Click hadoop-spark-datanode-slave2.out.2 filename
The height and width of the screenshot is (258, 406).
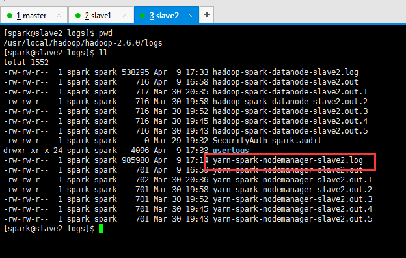click(290, 102)
